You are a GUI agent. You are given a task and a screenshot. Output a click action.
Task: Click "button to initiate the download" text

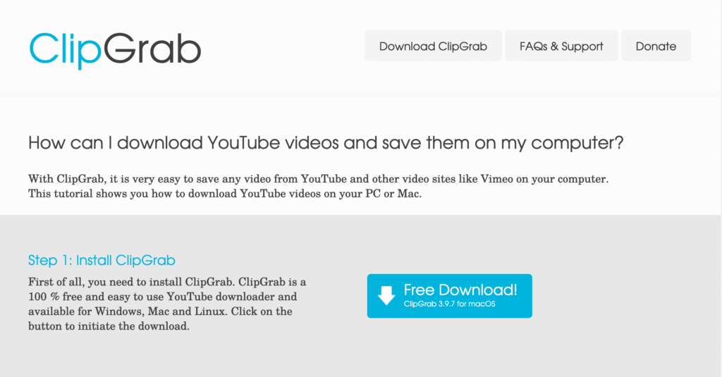pyautogui.click(x=109, y=326)
